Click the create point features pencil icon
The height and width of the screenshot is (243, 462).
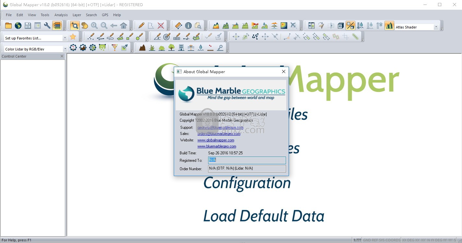[91, 37]
